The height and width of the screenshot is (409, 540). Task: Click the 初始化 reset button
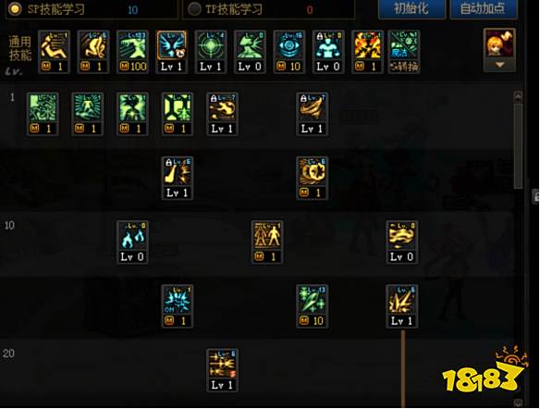pyautogui.click(x=411, y=8)
